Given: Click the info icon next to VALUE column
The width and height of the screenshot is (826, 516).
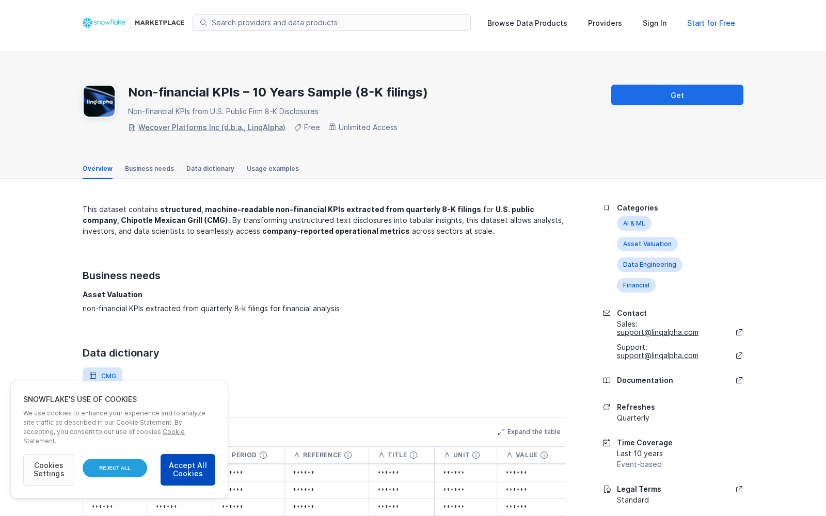Looking at the screenshot, I should coord(544,455).
